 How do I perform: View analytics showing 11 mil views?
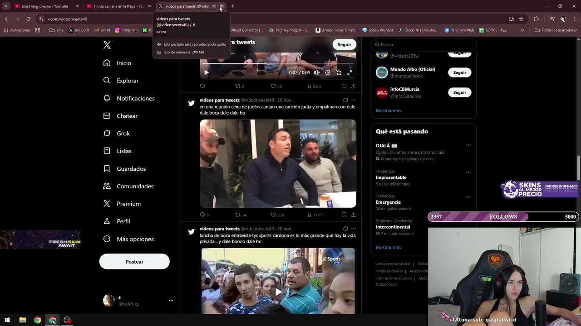click(315, 215)
